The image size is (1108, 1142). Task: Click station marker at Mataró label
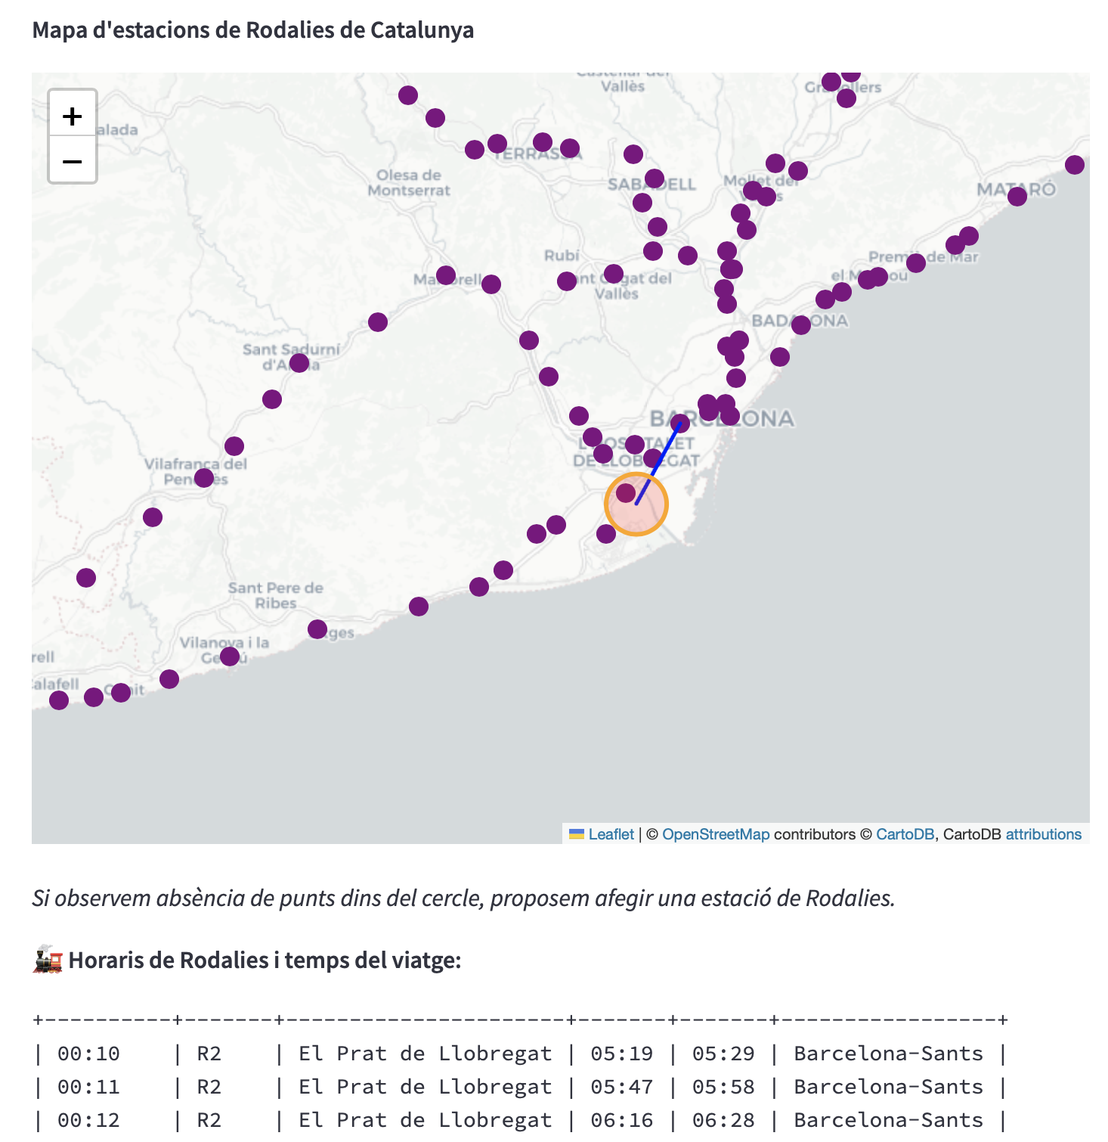(1017, 197)
